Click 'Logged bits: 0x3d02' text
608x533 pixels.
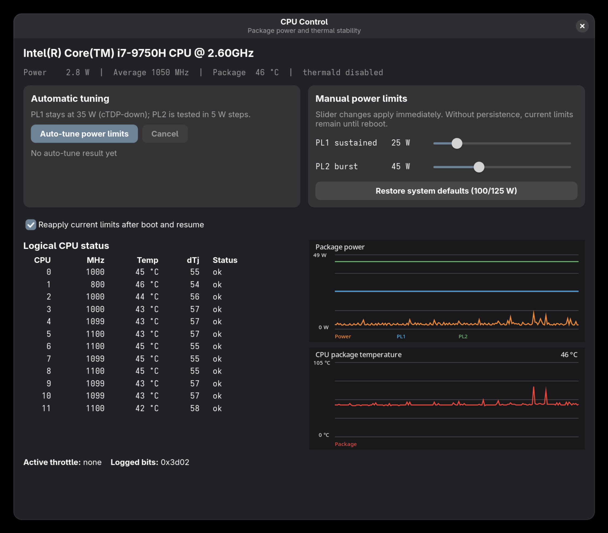[x=150, y=462]
